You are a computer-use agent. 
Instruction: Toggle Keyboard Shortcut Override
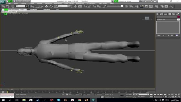coord(80,6)
